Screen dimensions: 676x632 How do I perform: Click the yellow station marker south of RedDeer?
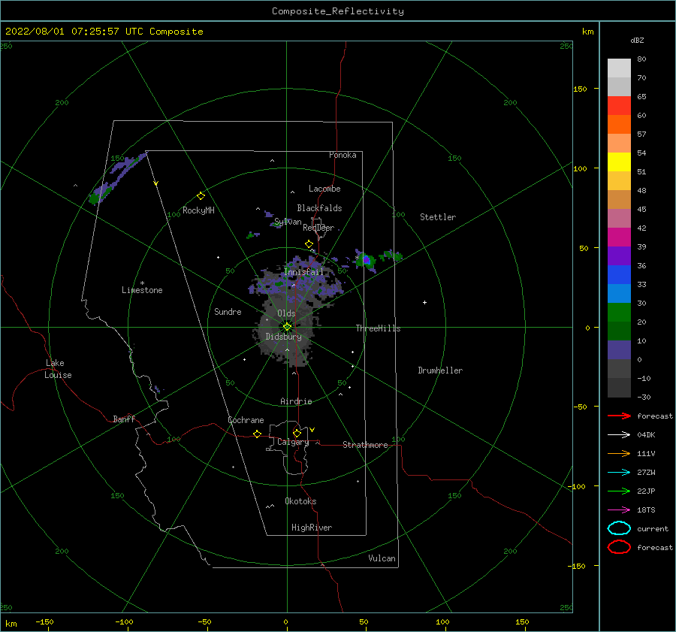click(x=309, y=243)
